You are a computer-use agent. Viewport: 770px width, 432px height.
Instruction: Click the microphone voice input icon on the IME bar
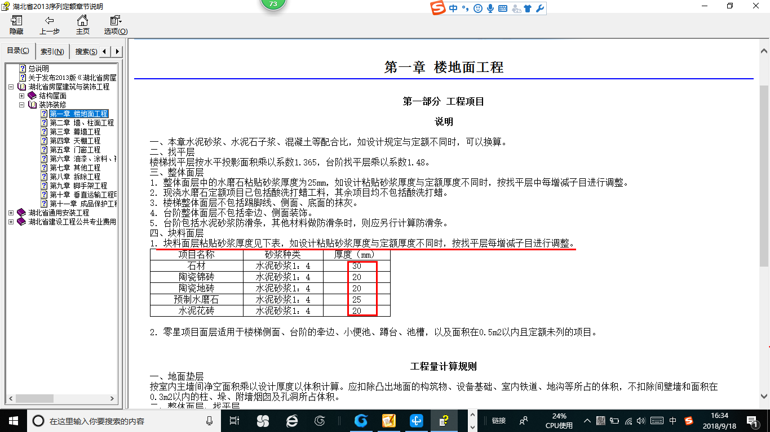coord(490,8)
